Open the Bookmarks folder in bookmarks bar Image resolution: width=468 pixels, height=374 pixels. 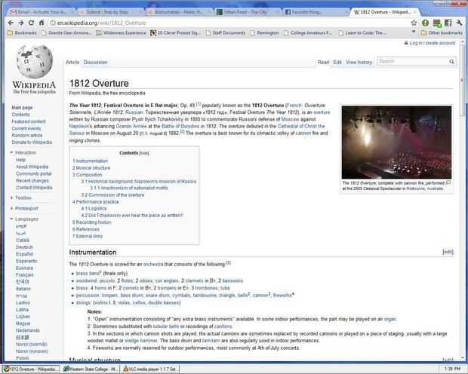[x=22, y=33]
